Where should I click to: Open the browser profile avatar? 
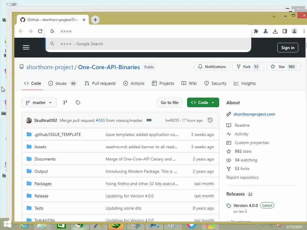(x=294, y=31)
